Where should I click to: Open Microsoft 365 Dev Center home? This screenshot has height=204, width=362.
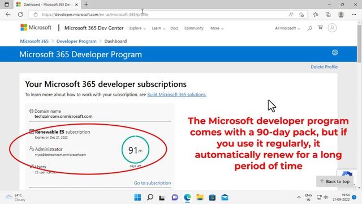pos(94,28)
